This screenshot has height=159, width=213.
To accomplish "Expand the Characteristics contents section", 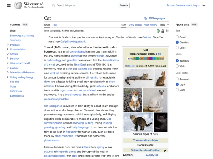I will [8, 49].
